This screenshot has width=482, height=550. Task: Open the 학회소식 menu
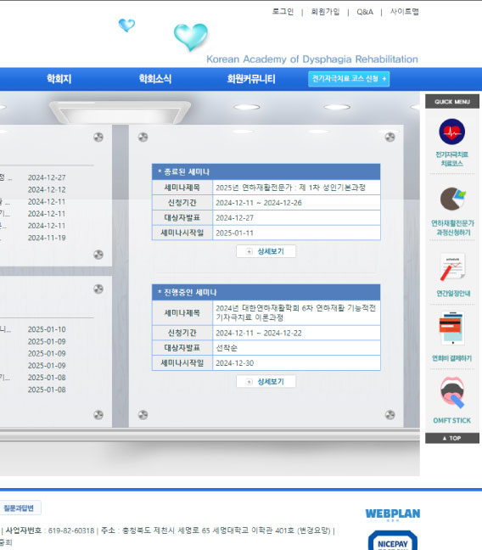[155, 79]
